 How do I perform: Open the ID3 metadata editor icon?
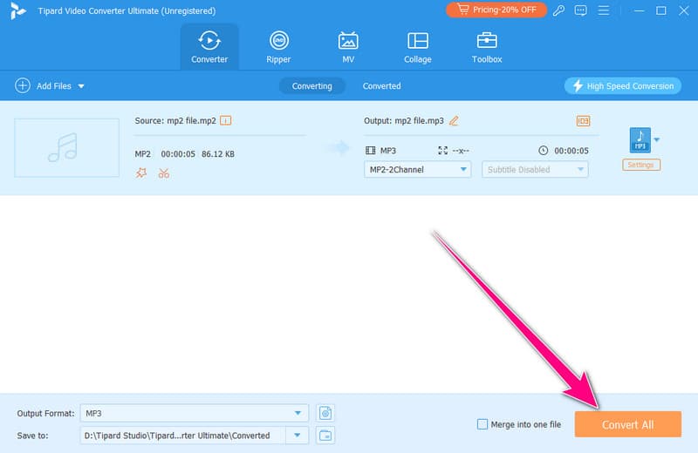click(583, 121)
